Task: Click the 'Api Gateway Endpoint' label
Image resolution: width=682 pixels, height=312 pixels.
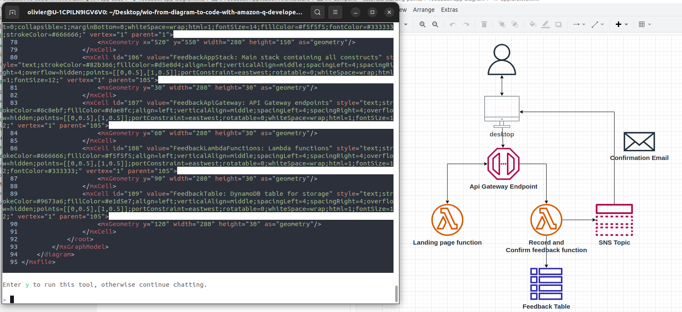Action: pyautogui.click(x=503, y=187)
